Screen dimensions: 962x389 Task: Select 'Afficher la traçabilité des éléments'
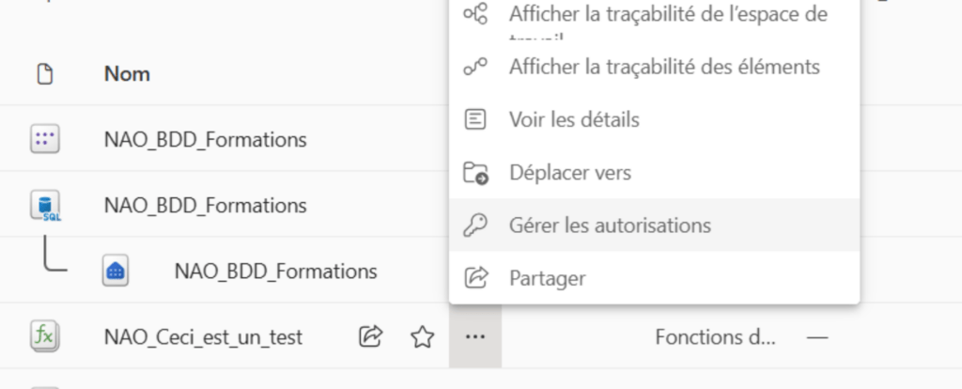(664, 68)
